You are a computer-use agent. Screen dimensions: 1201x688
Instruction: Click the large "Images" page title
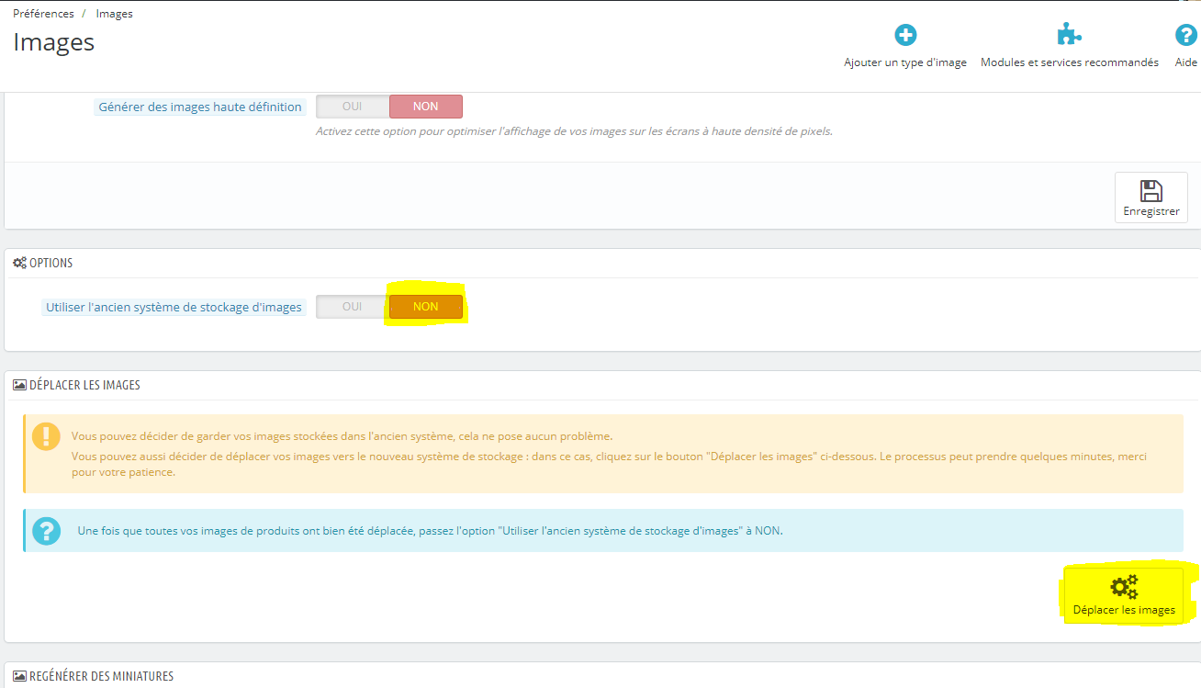54,42
